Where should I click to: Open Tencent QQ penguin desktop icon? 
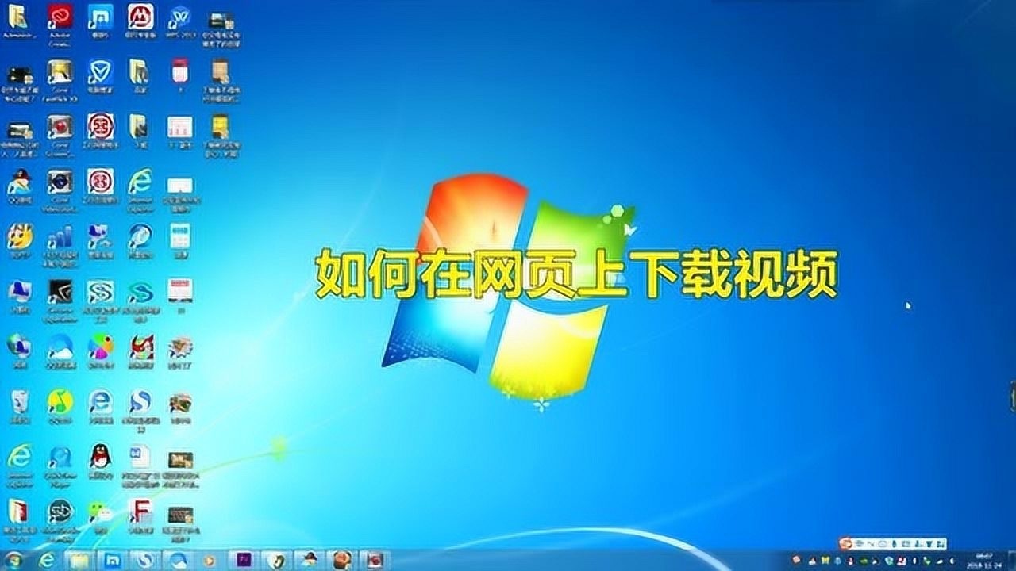coord(100,461)
